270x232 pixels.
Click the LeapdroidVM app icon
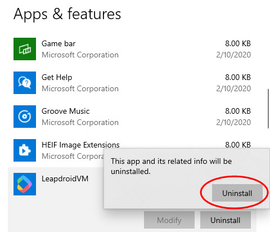(x=25, y=184)
